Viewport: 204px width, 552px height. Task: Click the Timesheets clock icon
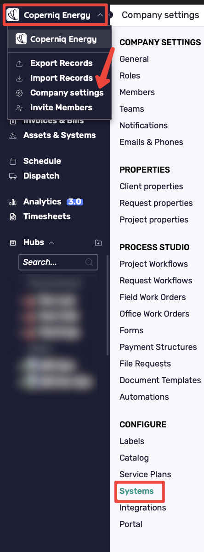[13, 217]
